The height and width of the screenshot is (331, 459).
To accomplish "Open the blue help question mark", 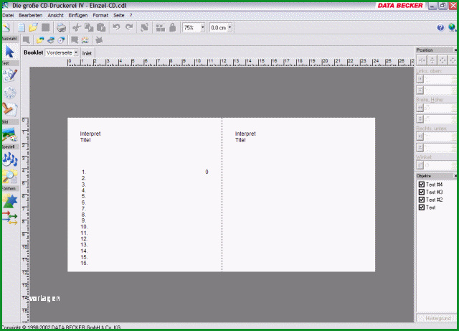I will (x=440, y=27).
